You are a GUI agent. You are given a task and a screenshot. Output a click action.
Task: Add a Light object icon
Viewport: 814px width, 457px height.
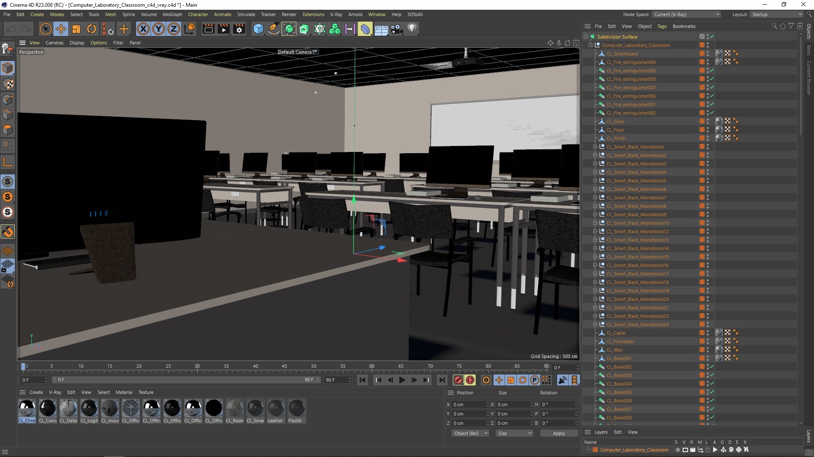pos(412,29)
